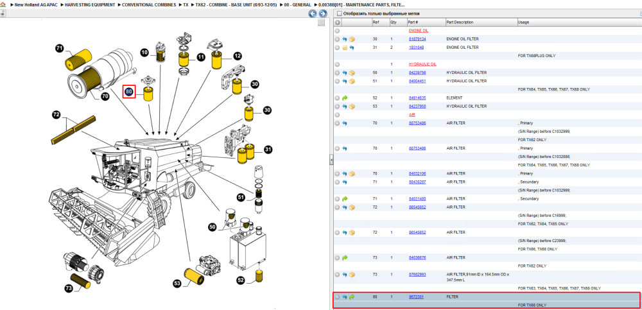Click green forward arrow for part 84031480

(x=345, y=198)
